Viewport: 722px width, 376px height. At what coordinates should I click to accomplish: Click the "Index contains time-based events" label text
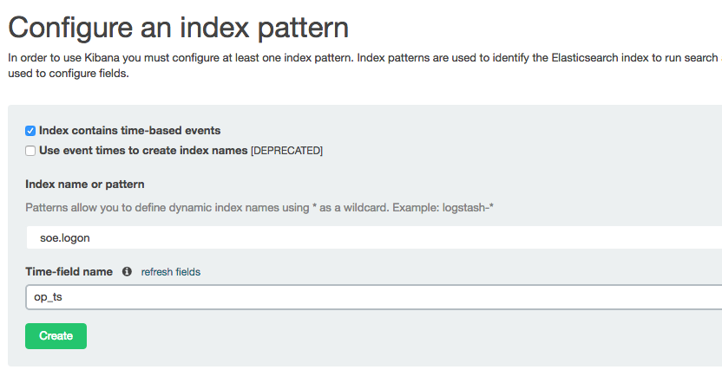(129, 131)
